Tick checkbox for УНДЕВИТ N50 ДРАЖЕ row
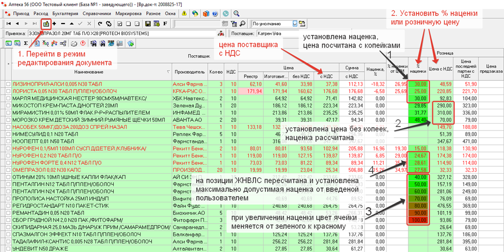This screenshot has height=252, width=504. point(8,249)
